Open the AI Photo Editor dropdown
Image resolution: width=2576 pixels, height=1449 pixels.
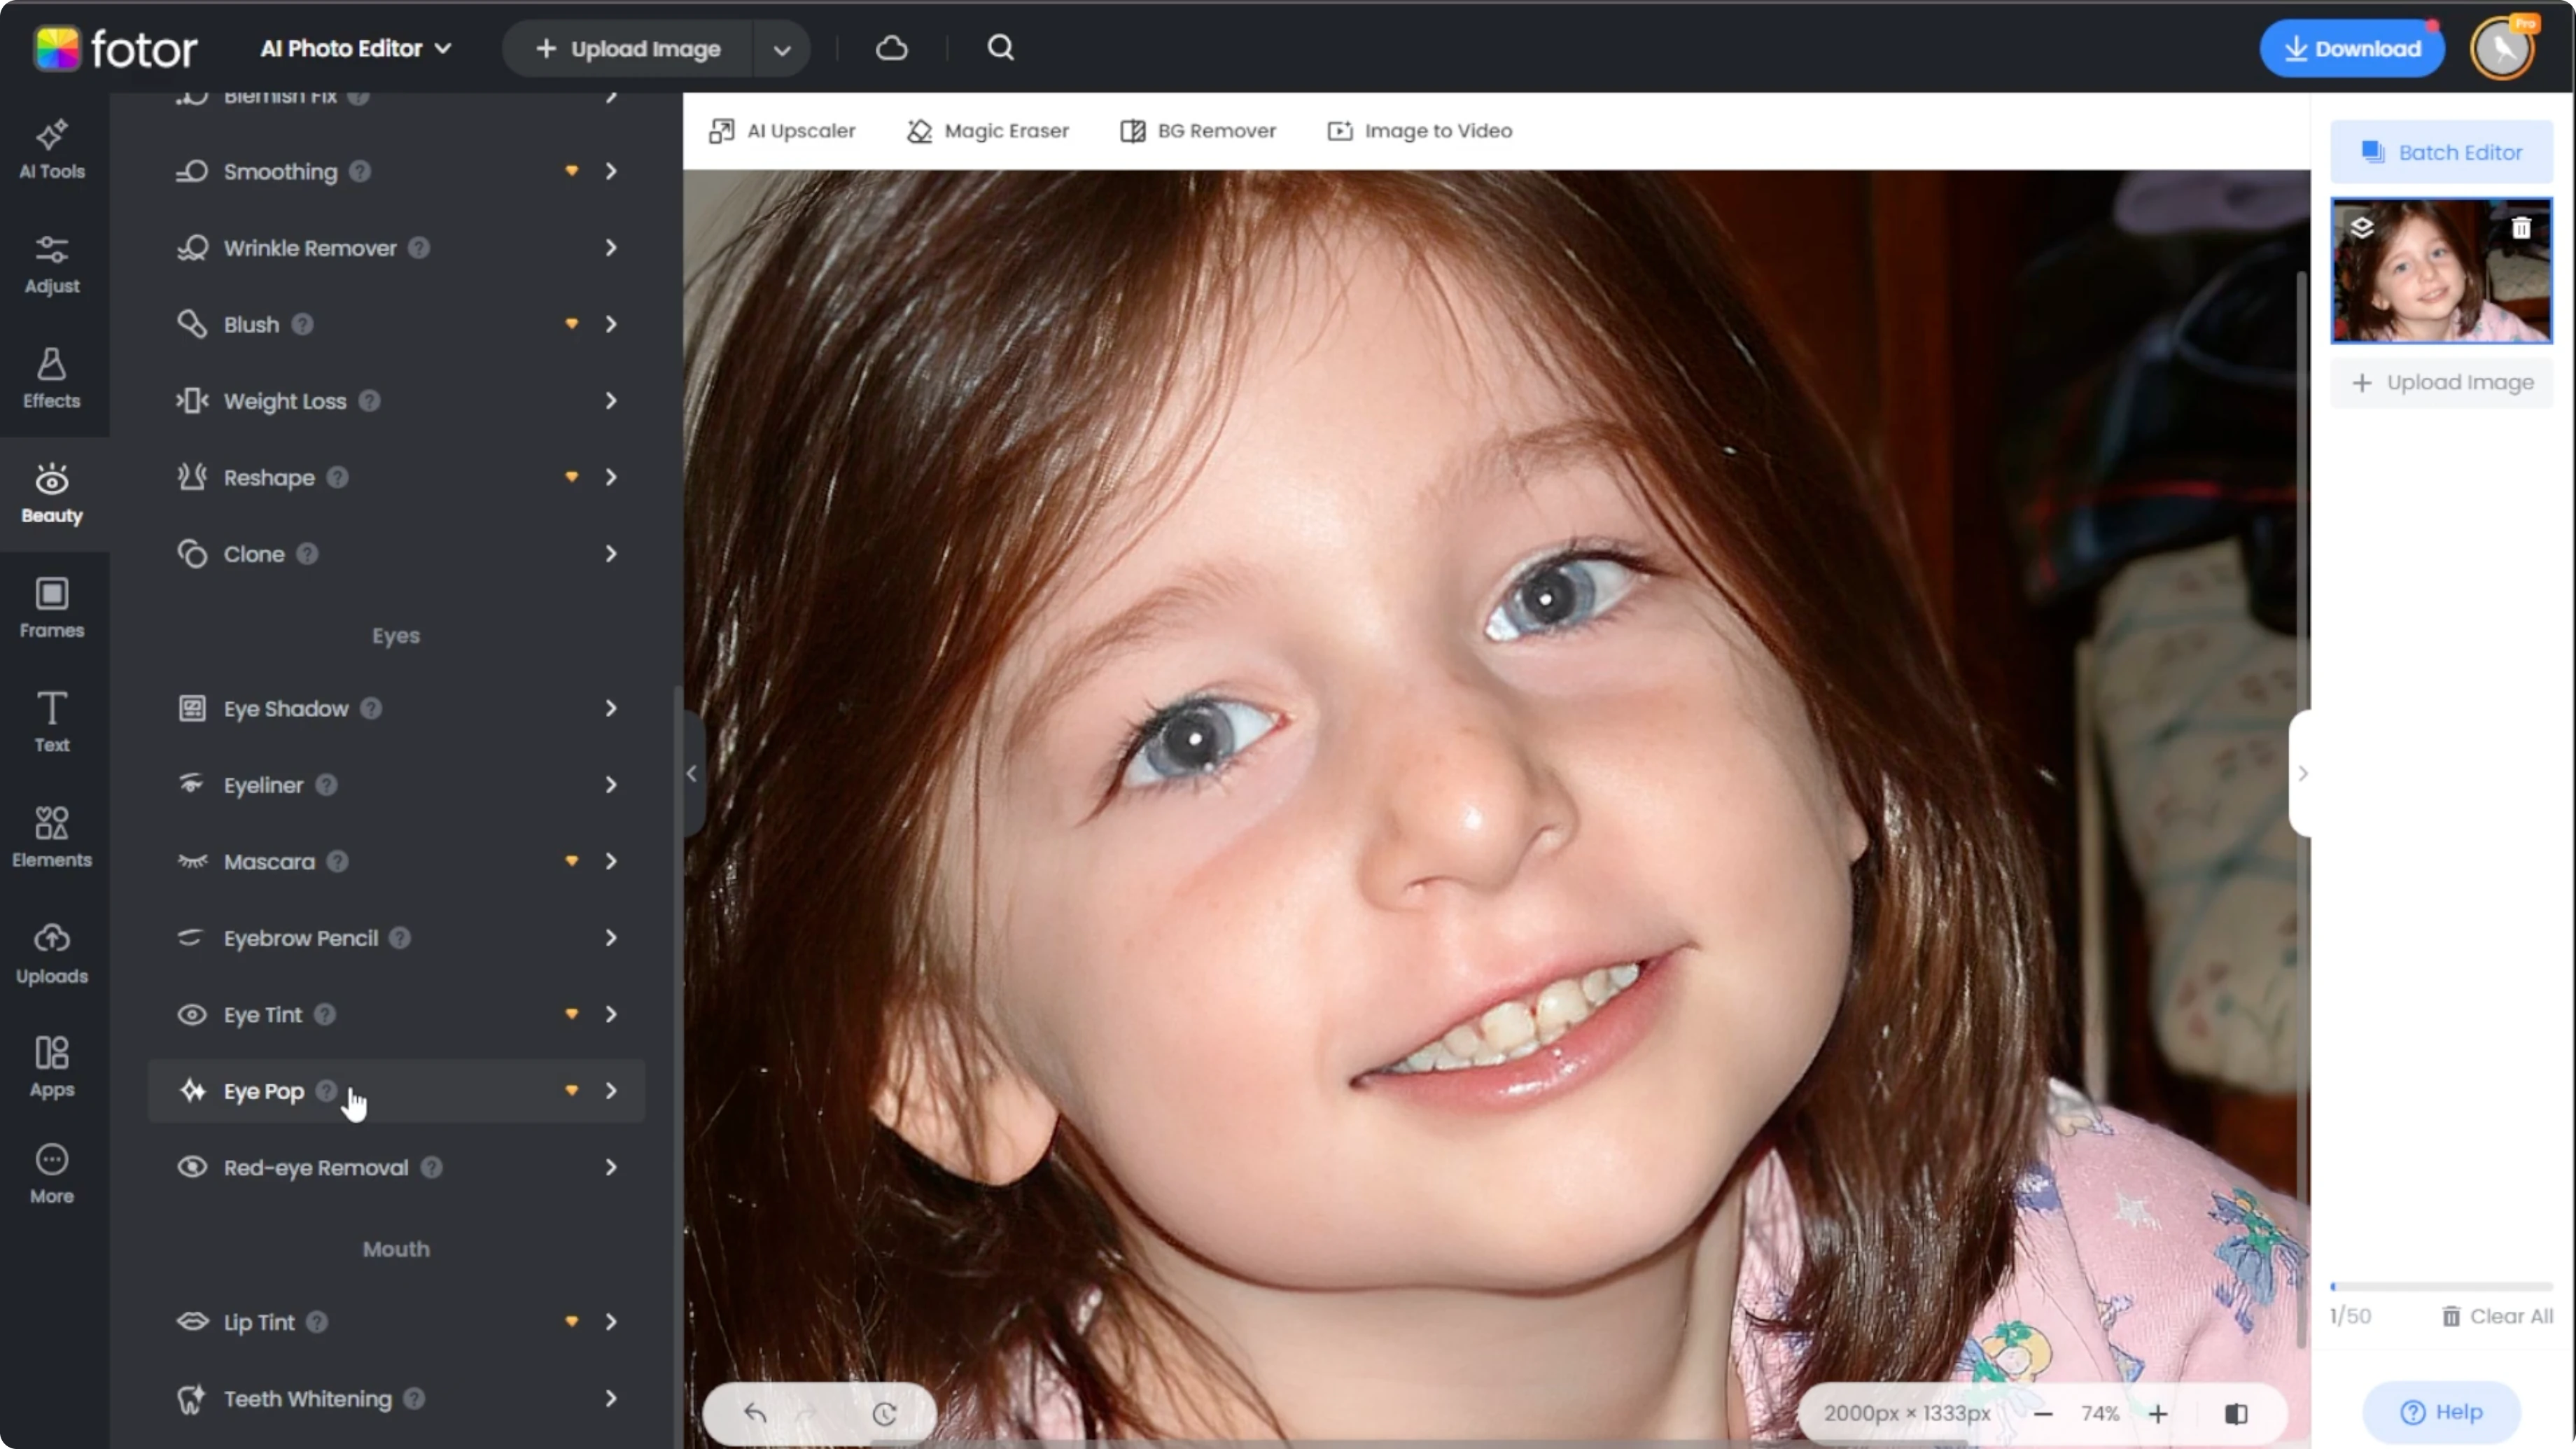point(356,48)
